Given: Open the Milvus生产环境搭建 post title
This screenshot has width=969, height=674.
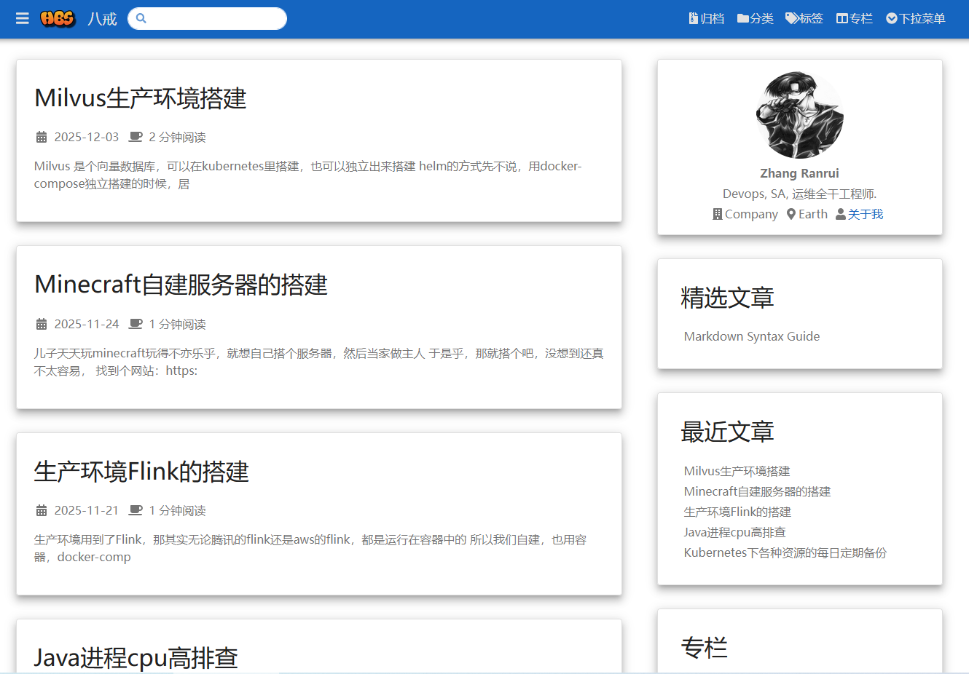Looking at the screenshot, I should (140, 98).
